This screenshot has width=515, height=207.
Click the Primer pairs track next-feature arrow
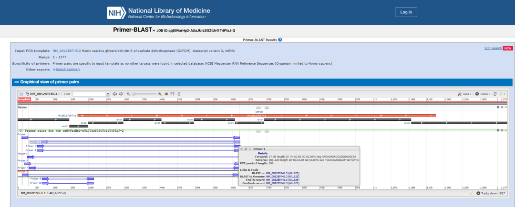267,131
